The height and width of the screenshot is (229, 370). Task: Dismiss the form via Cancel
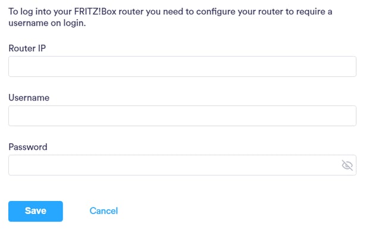[x=104, y=211]
